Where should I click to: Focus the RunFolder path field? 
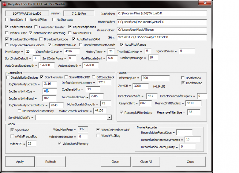[162, 13]
